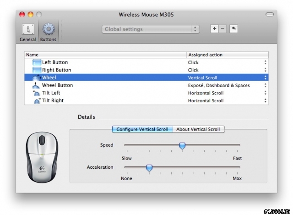The image size is (293, 215).
Task: Select the Wheel Button row name
Action: tap(57, 85)
